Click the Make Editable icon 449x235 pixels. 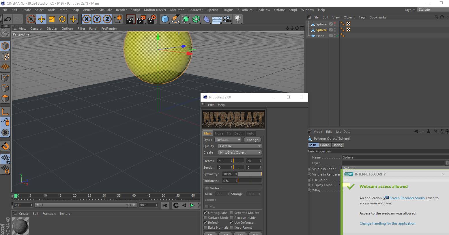tap(5, 33)
